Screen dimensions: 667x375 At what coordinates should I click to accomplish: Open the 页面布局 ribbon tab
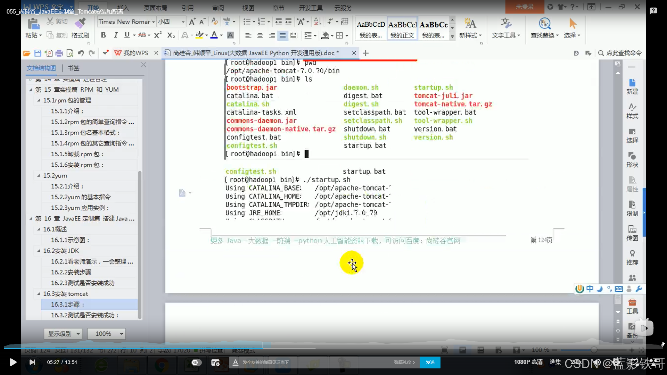click(x=155, y=8)
